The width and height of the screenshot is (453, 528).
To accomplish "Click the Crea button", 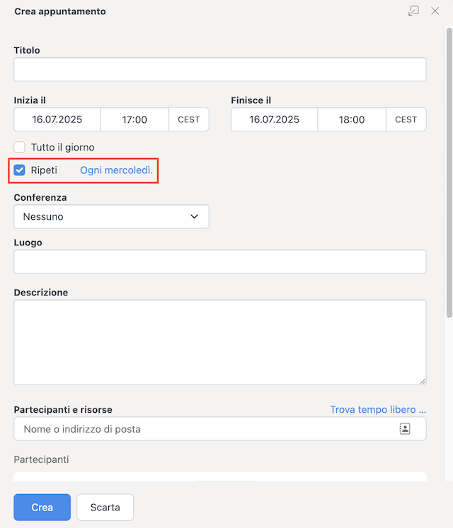I will [x=42, y=507].
